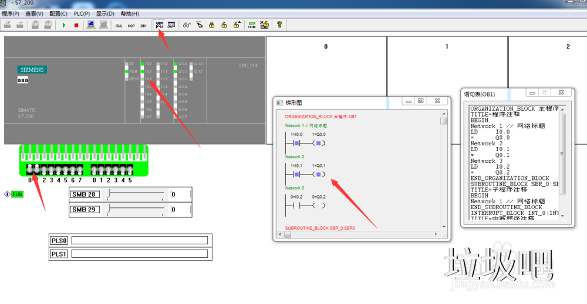The width and height of the screenshot is (587, 304).
Task: Click the yellow question mark help icon
Action: (x=279, y=25)
